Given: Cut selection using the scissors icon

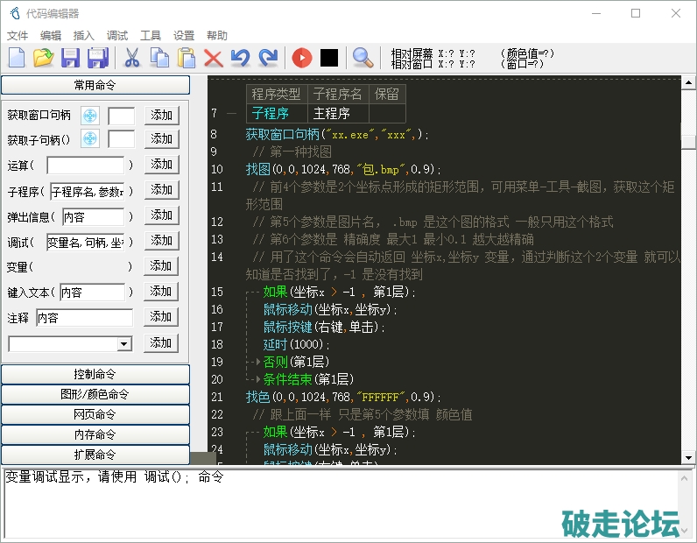Looking at the screenshot, I should [132, 59].
